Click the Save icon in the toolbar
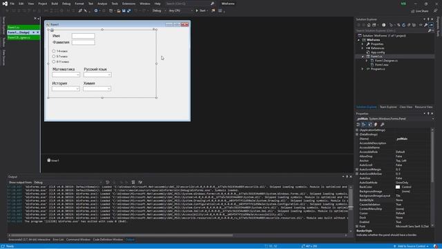The width and height of the screenshot is (442, 249). tap(124, 11)
